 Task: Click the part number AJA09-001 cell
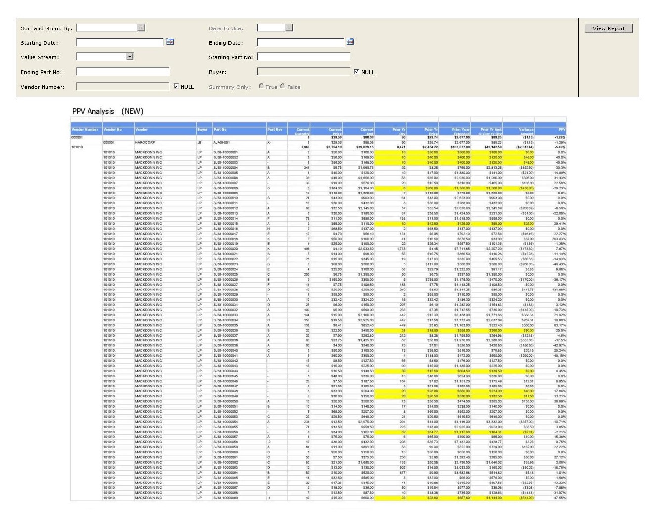click(221, 142)
